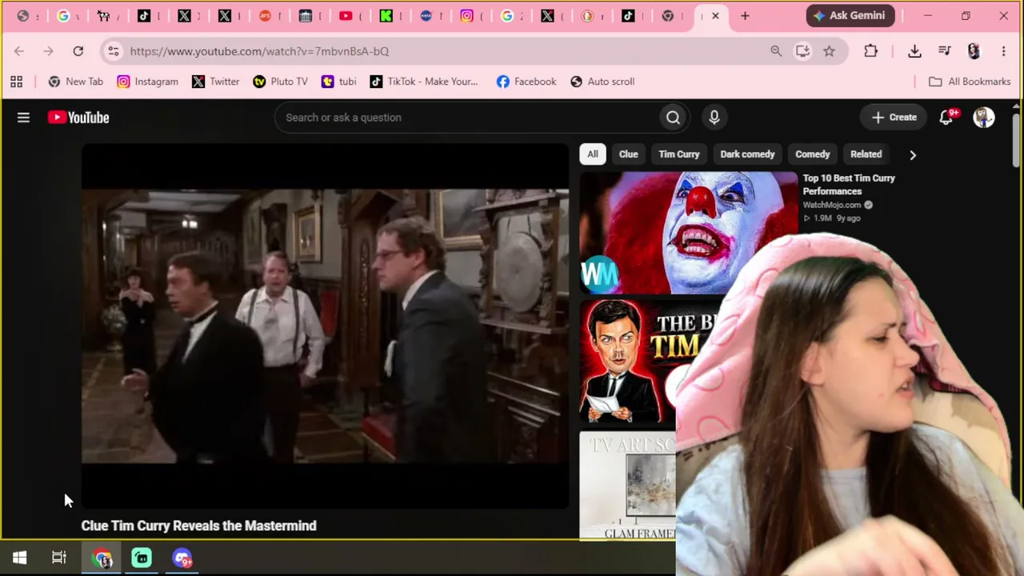Image resolution: width=1024 pixels, height=576 pixels.
Task: Click the YouTube search magnifier button
Action: pyautogui.click(x=673, y=118)
